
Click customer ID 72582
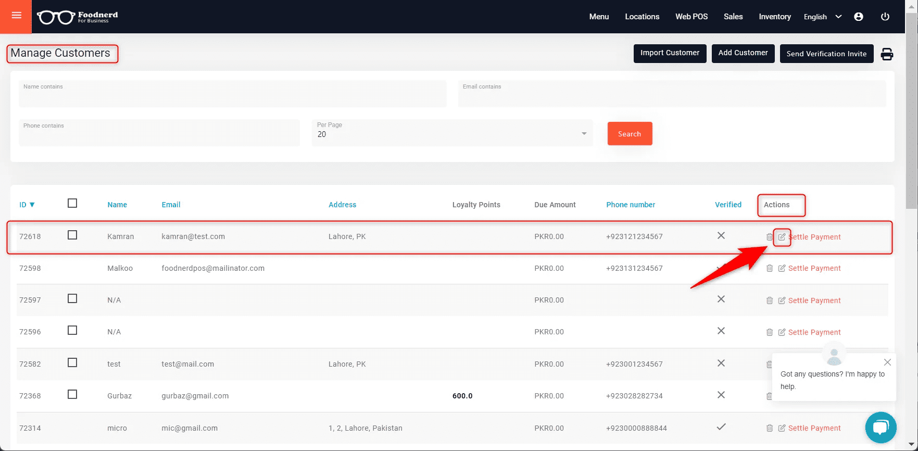(30, 364)
